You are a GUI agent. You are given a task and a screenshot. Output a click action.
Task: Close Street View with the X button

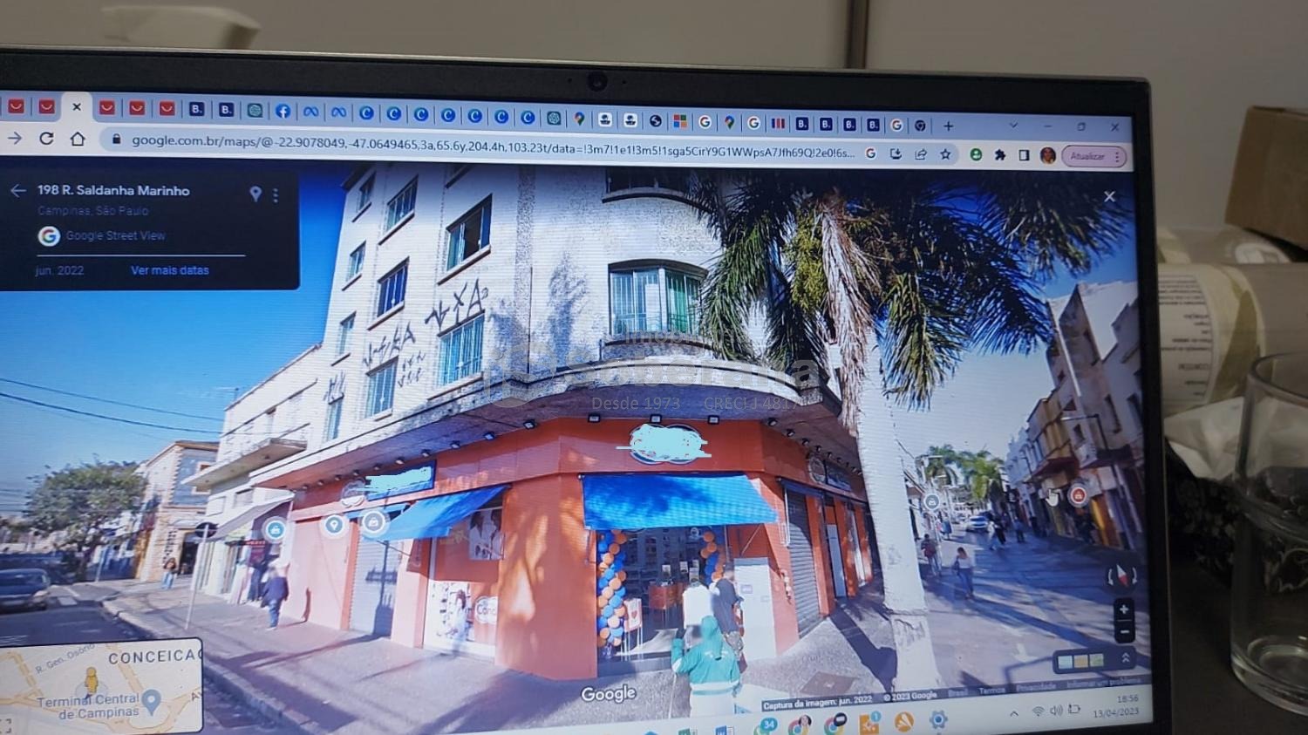[x=1109, y=197]
